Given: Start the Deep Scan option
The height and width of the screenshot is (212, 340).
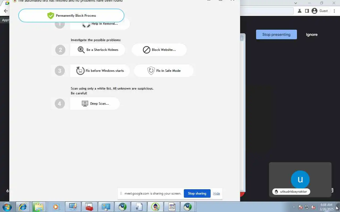Looking at the screenshot, I should click(95, 103).
